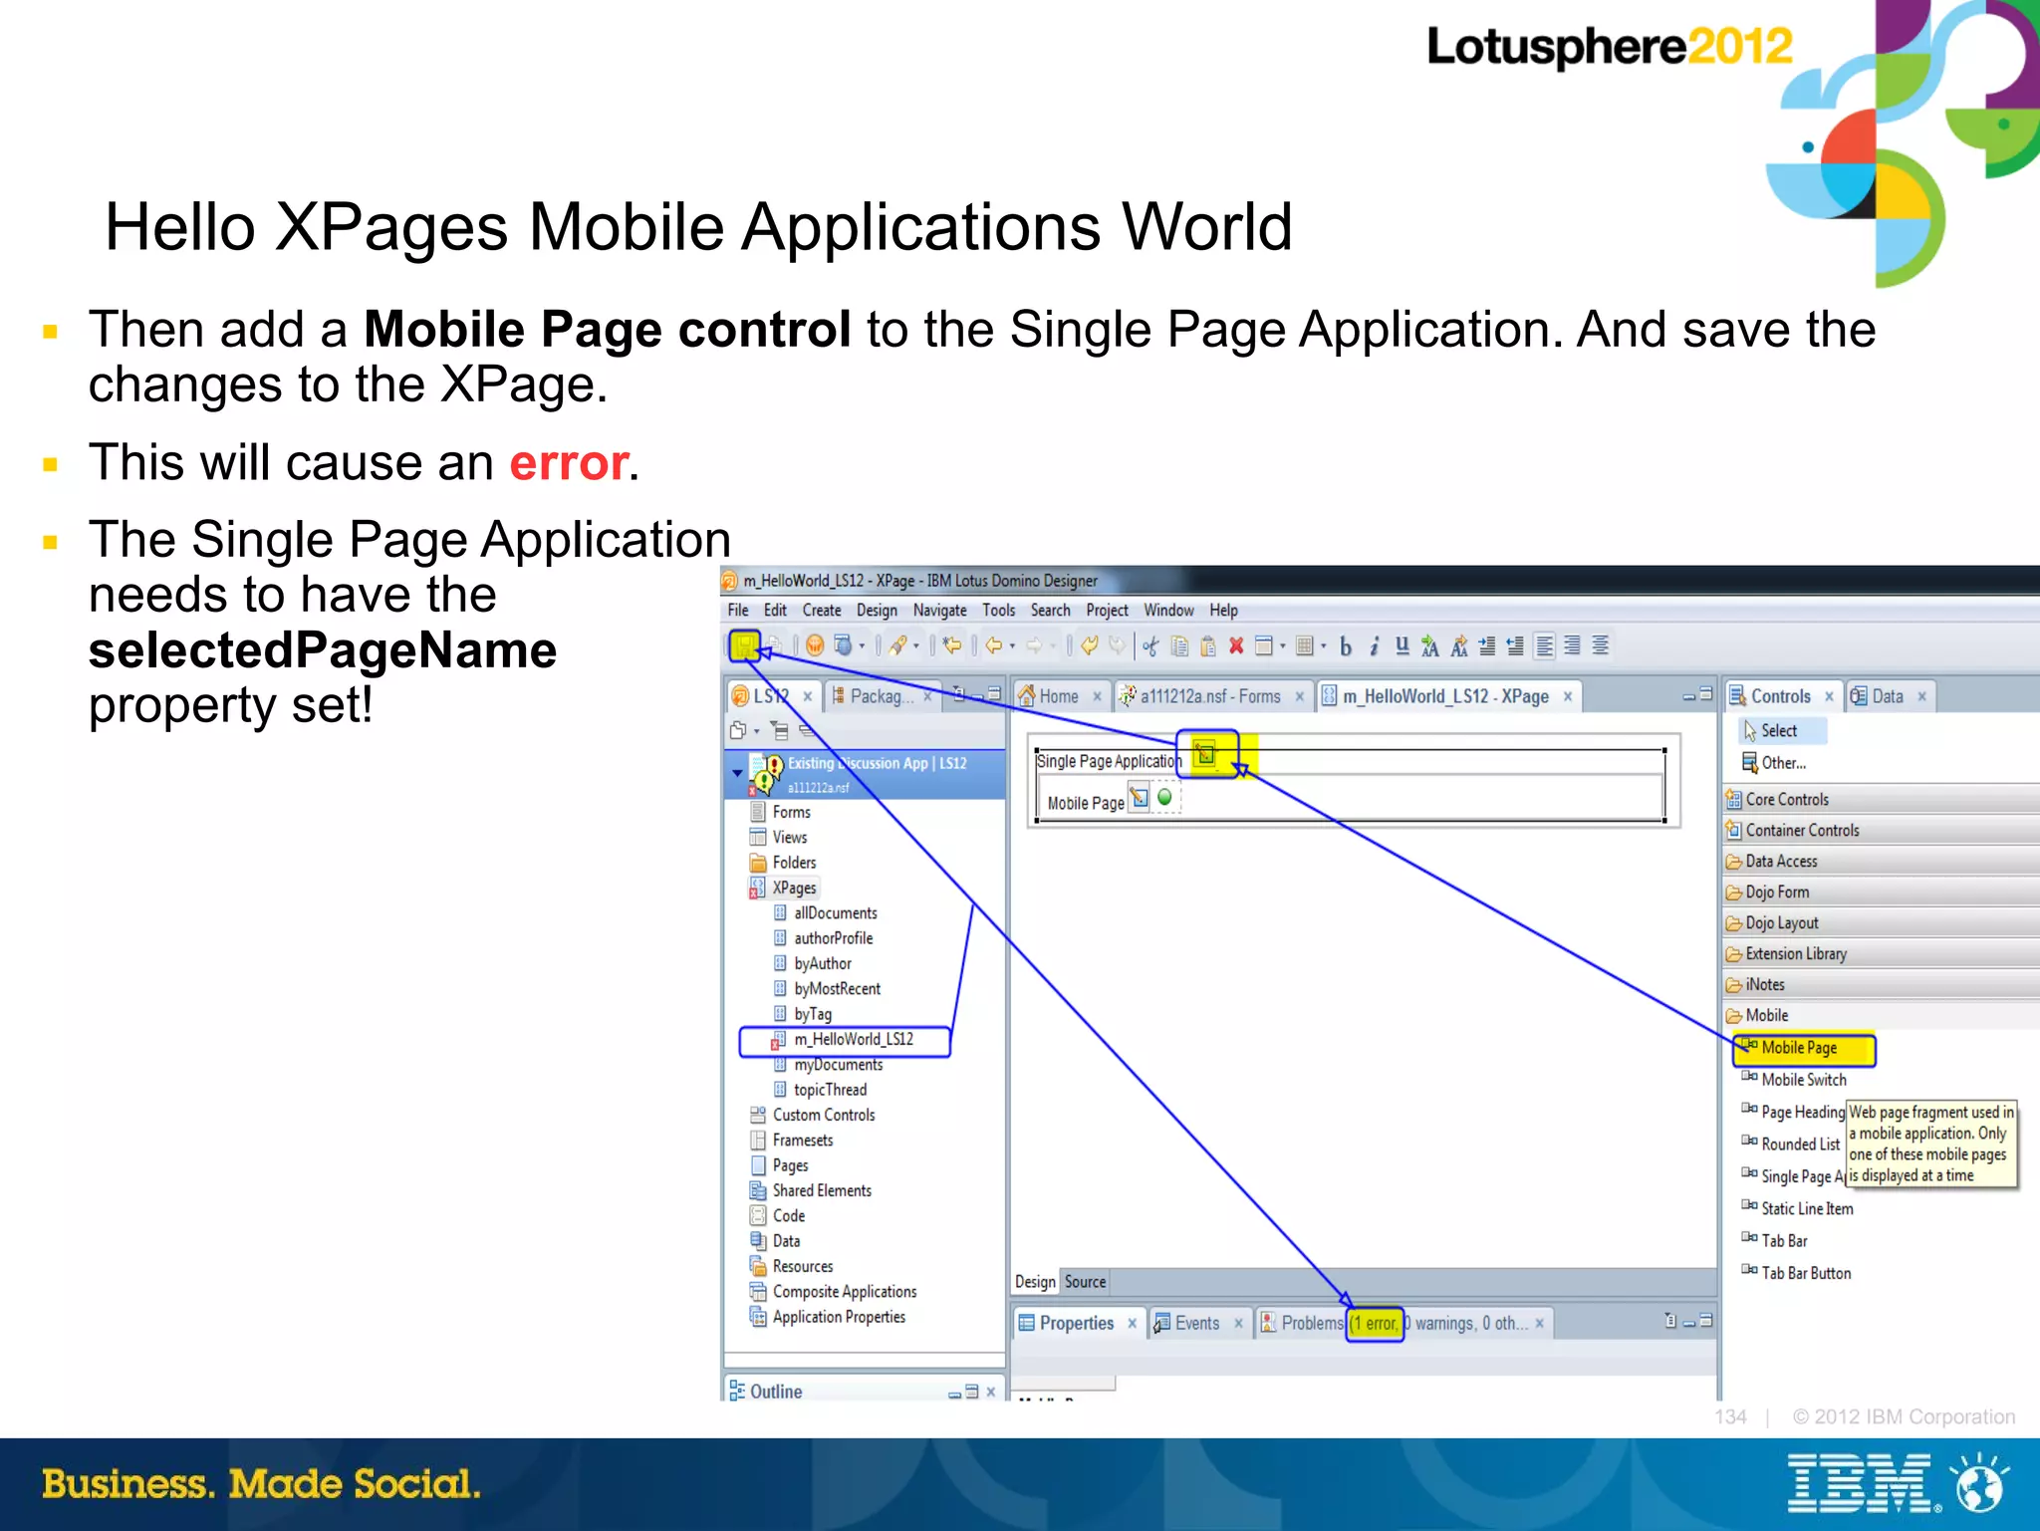
Task: Switch to the Source editor tab
Action: coord(1085,1282)
